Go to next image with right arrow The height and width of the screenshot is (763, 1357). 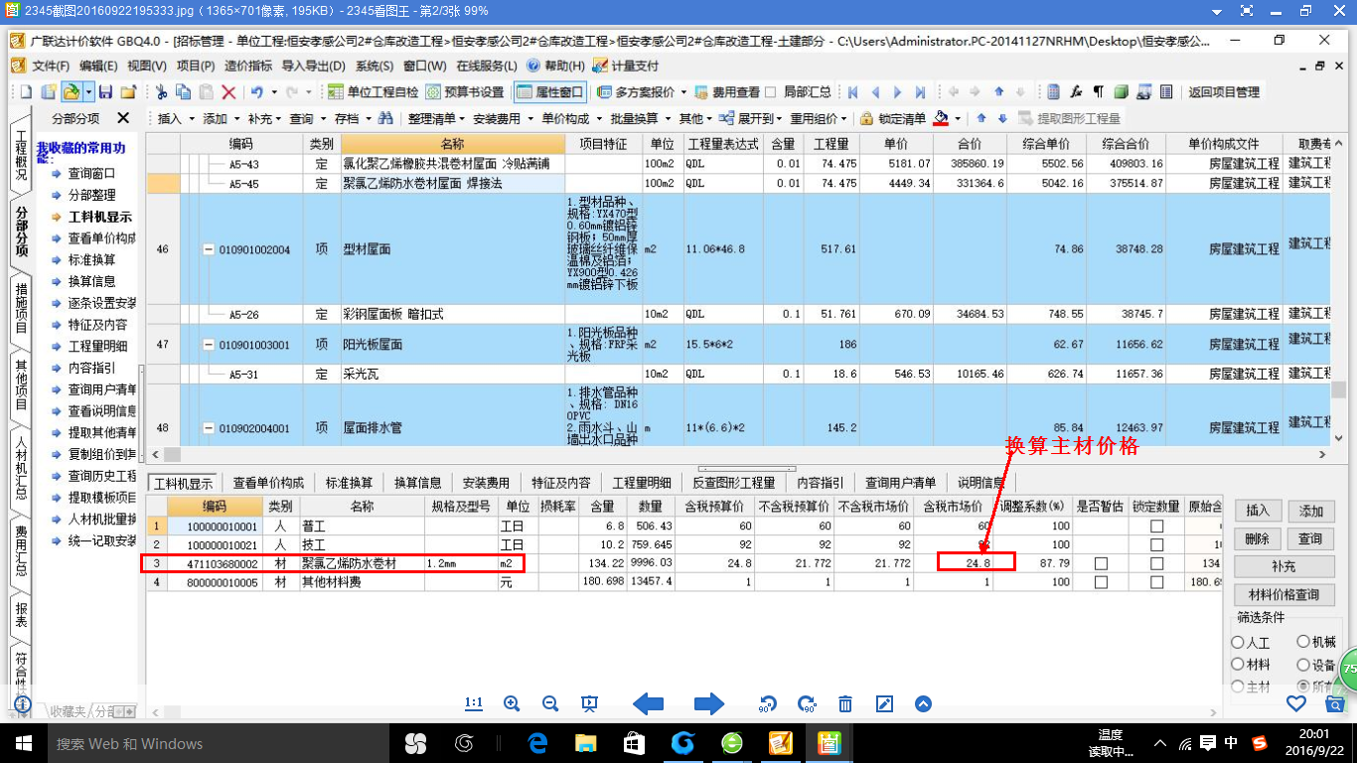(x=708, y=703)
